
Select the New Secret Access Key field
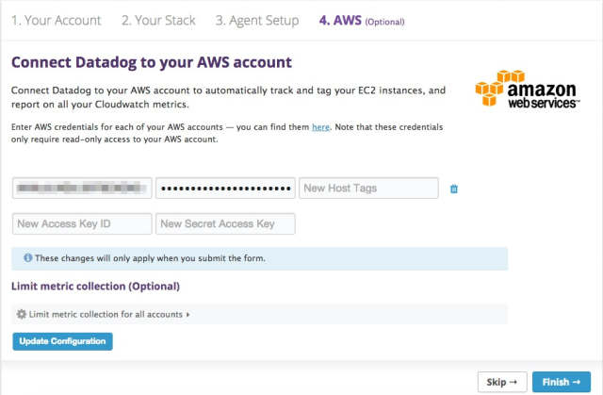coord(225,224)
